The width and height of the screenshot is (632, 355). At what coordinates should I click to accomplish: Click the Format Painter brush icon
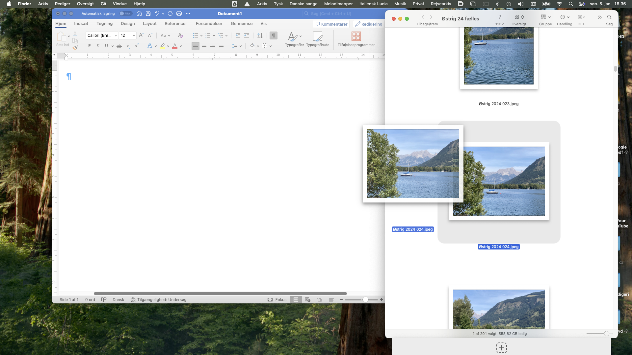[75, 48]
